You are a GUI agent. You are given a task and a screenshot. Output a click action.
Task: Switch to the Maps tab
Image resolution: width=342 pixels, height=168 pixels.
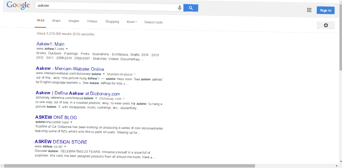coord(56,21)
